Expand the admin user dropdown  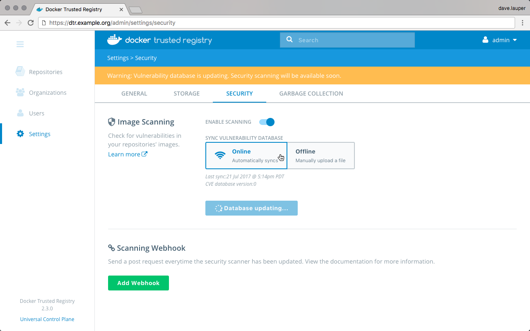(500, 40)
